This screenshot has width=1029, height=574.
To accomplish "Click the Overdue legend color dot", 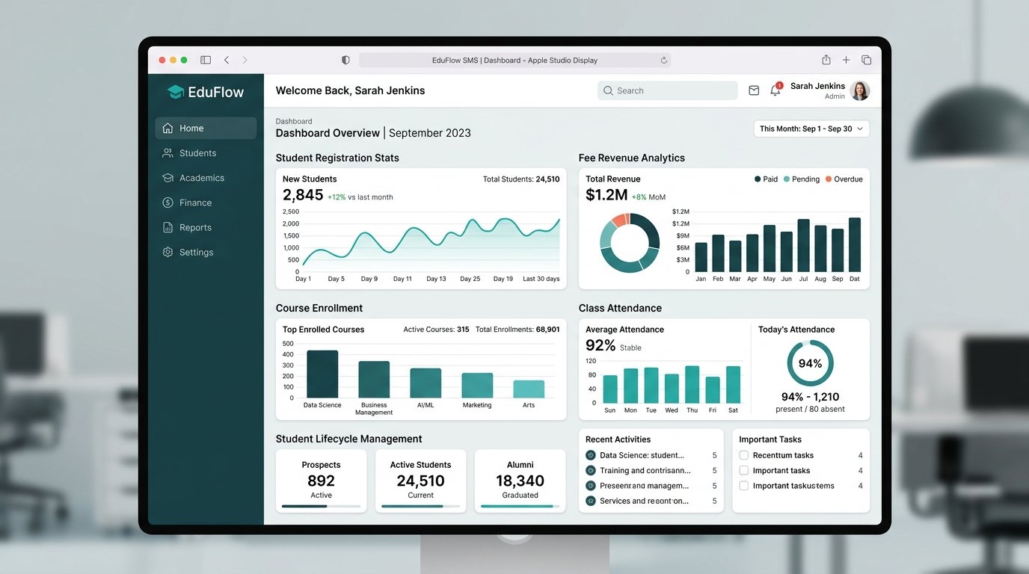I will (829, 179).
